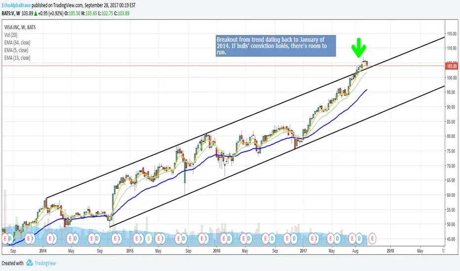The height and width of the screenshot is (271, 460).
Task: Select the Vol (20) indicator legend
Action: [11, 35]
